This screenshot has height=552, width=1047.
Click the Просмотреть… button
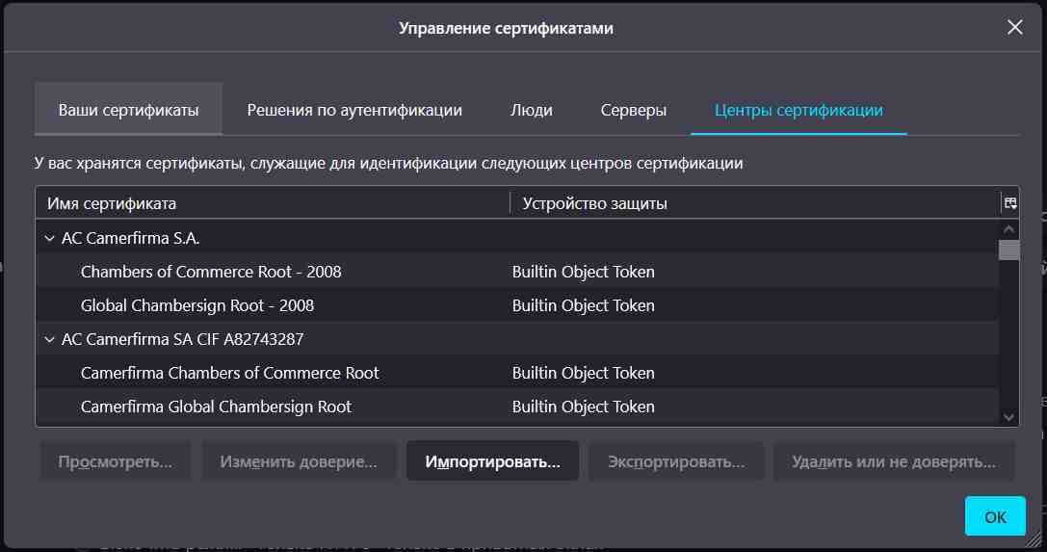pyautogui.click(x=115, y=461)
